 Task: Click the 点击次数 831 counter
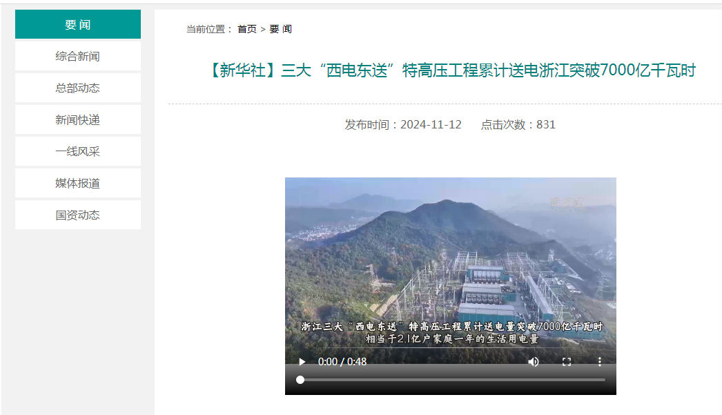pos(518,125)
